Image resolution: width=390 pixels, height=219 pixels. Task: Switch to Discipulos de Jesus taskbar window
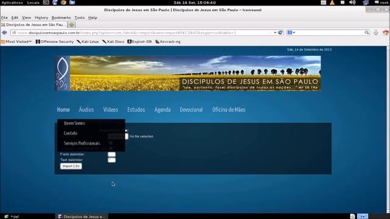81,217
